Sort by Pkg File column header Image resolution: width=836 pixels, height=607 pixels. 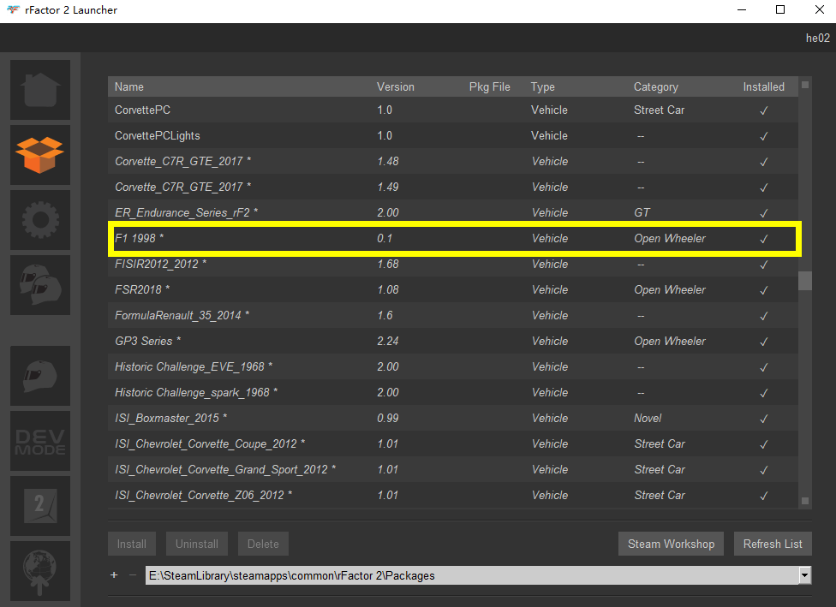point(489,86)
